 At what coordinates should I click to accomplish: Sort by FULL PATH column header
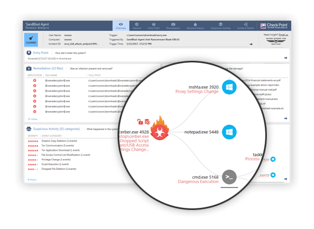click(x=95, y=75)
